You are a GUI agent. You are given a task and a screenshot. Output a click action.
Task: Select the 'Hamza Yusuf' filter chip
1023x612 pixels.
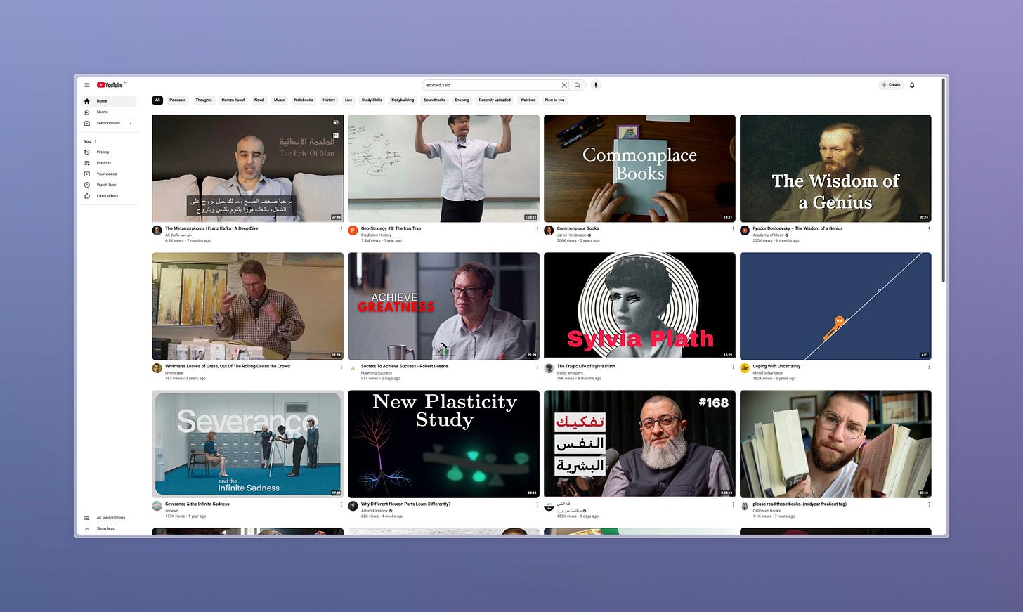(x=233, y=100)
